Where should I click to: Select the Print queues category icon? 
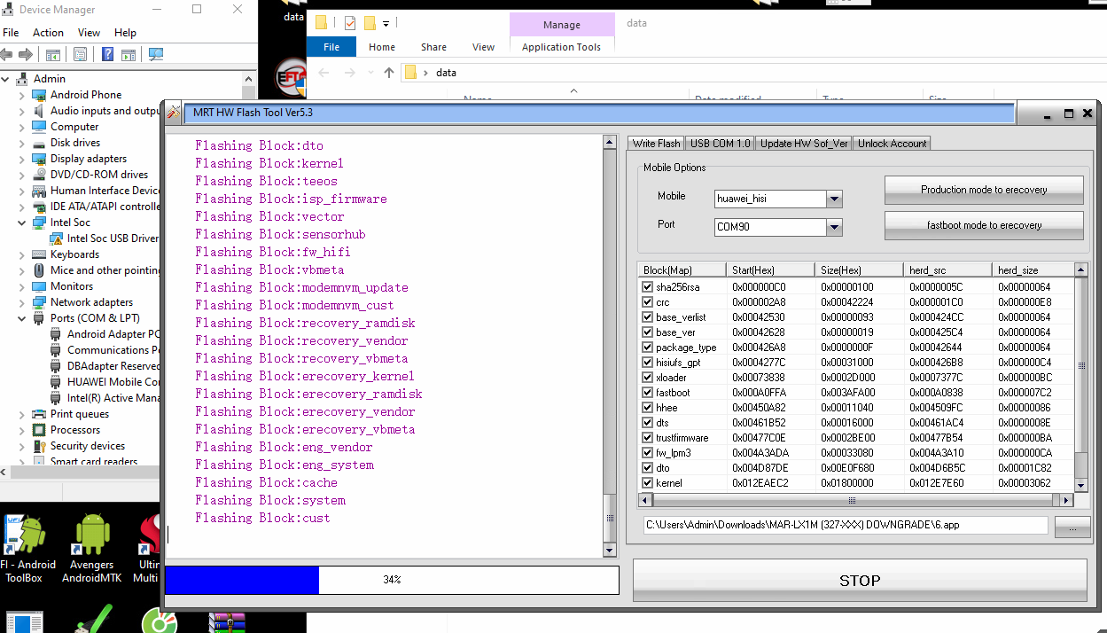coord(39,414)
